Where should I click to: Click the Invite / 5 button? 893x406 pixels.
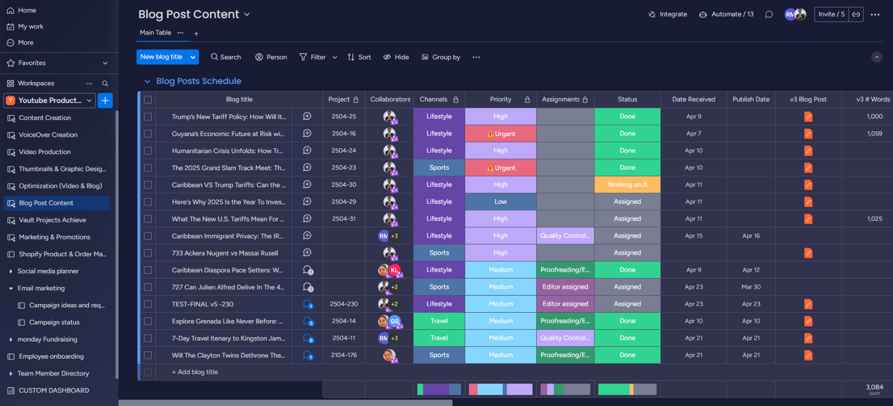pyautogui.click(x=831, y=14)
